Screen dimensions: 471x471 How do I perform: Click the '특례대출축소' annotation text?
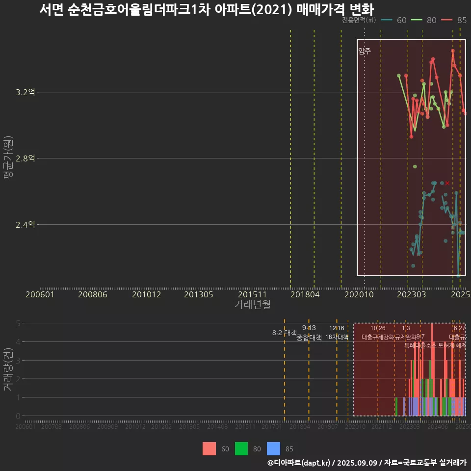click(x=420, y=345)
